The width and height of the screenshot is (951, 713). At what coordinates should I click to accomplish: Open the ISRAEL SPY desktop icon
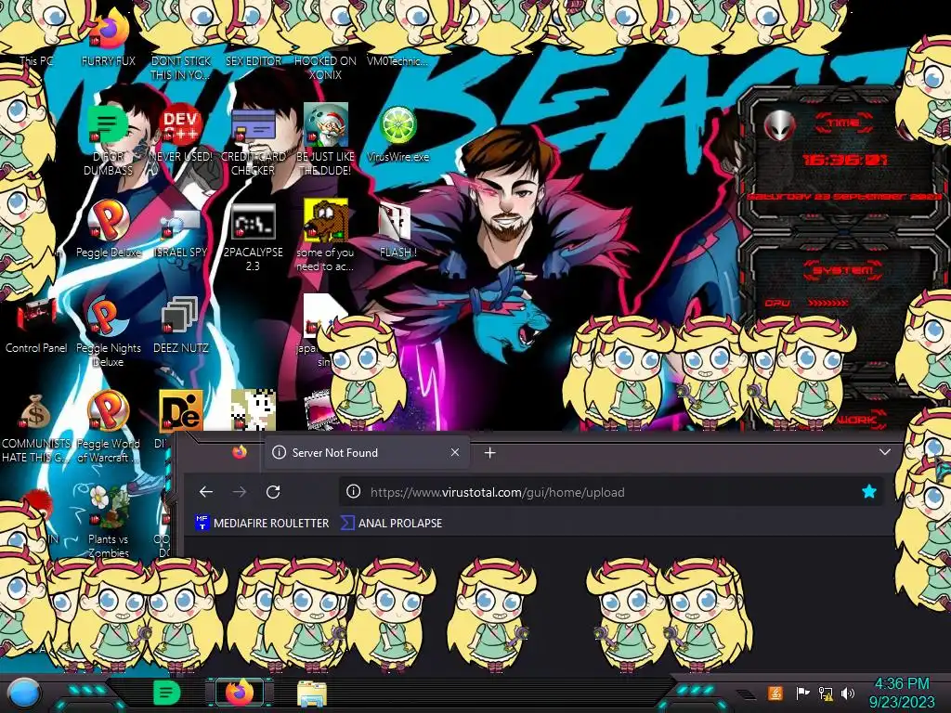tap(181, 223)
